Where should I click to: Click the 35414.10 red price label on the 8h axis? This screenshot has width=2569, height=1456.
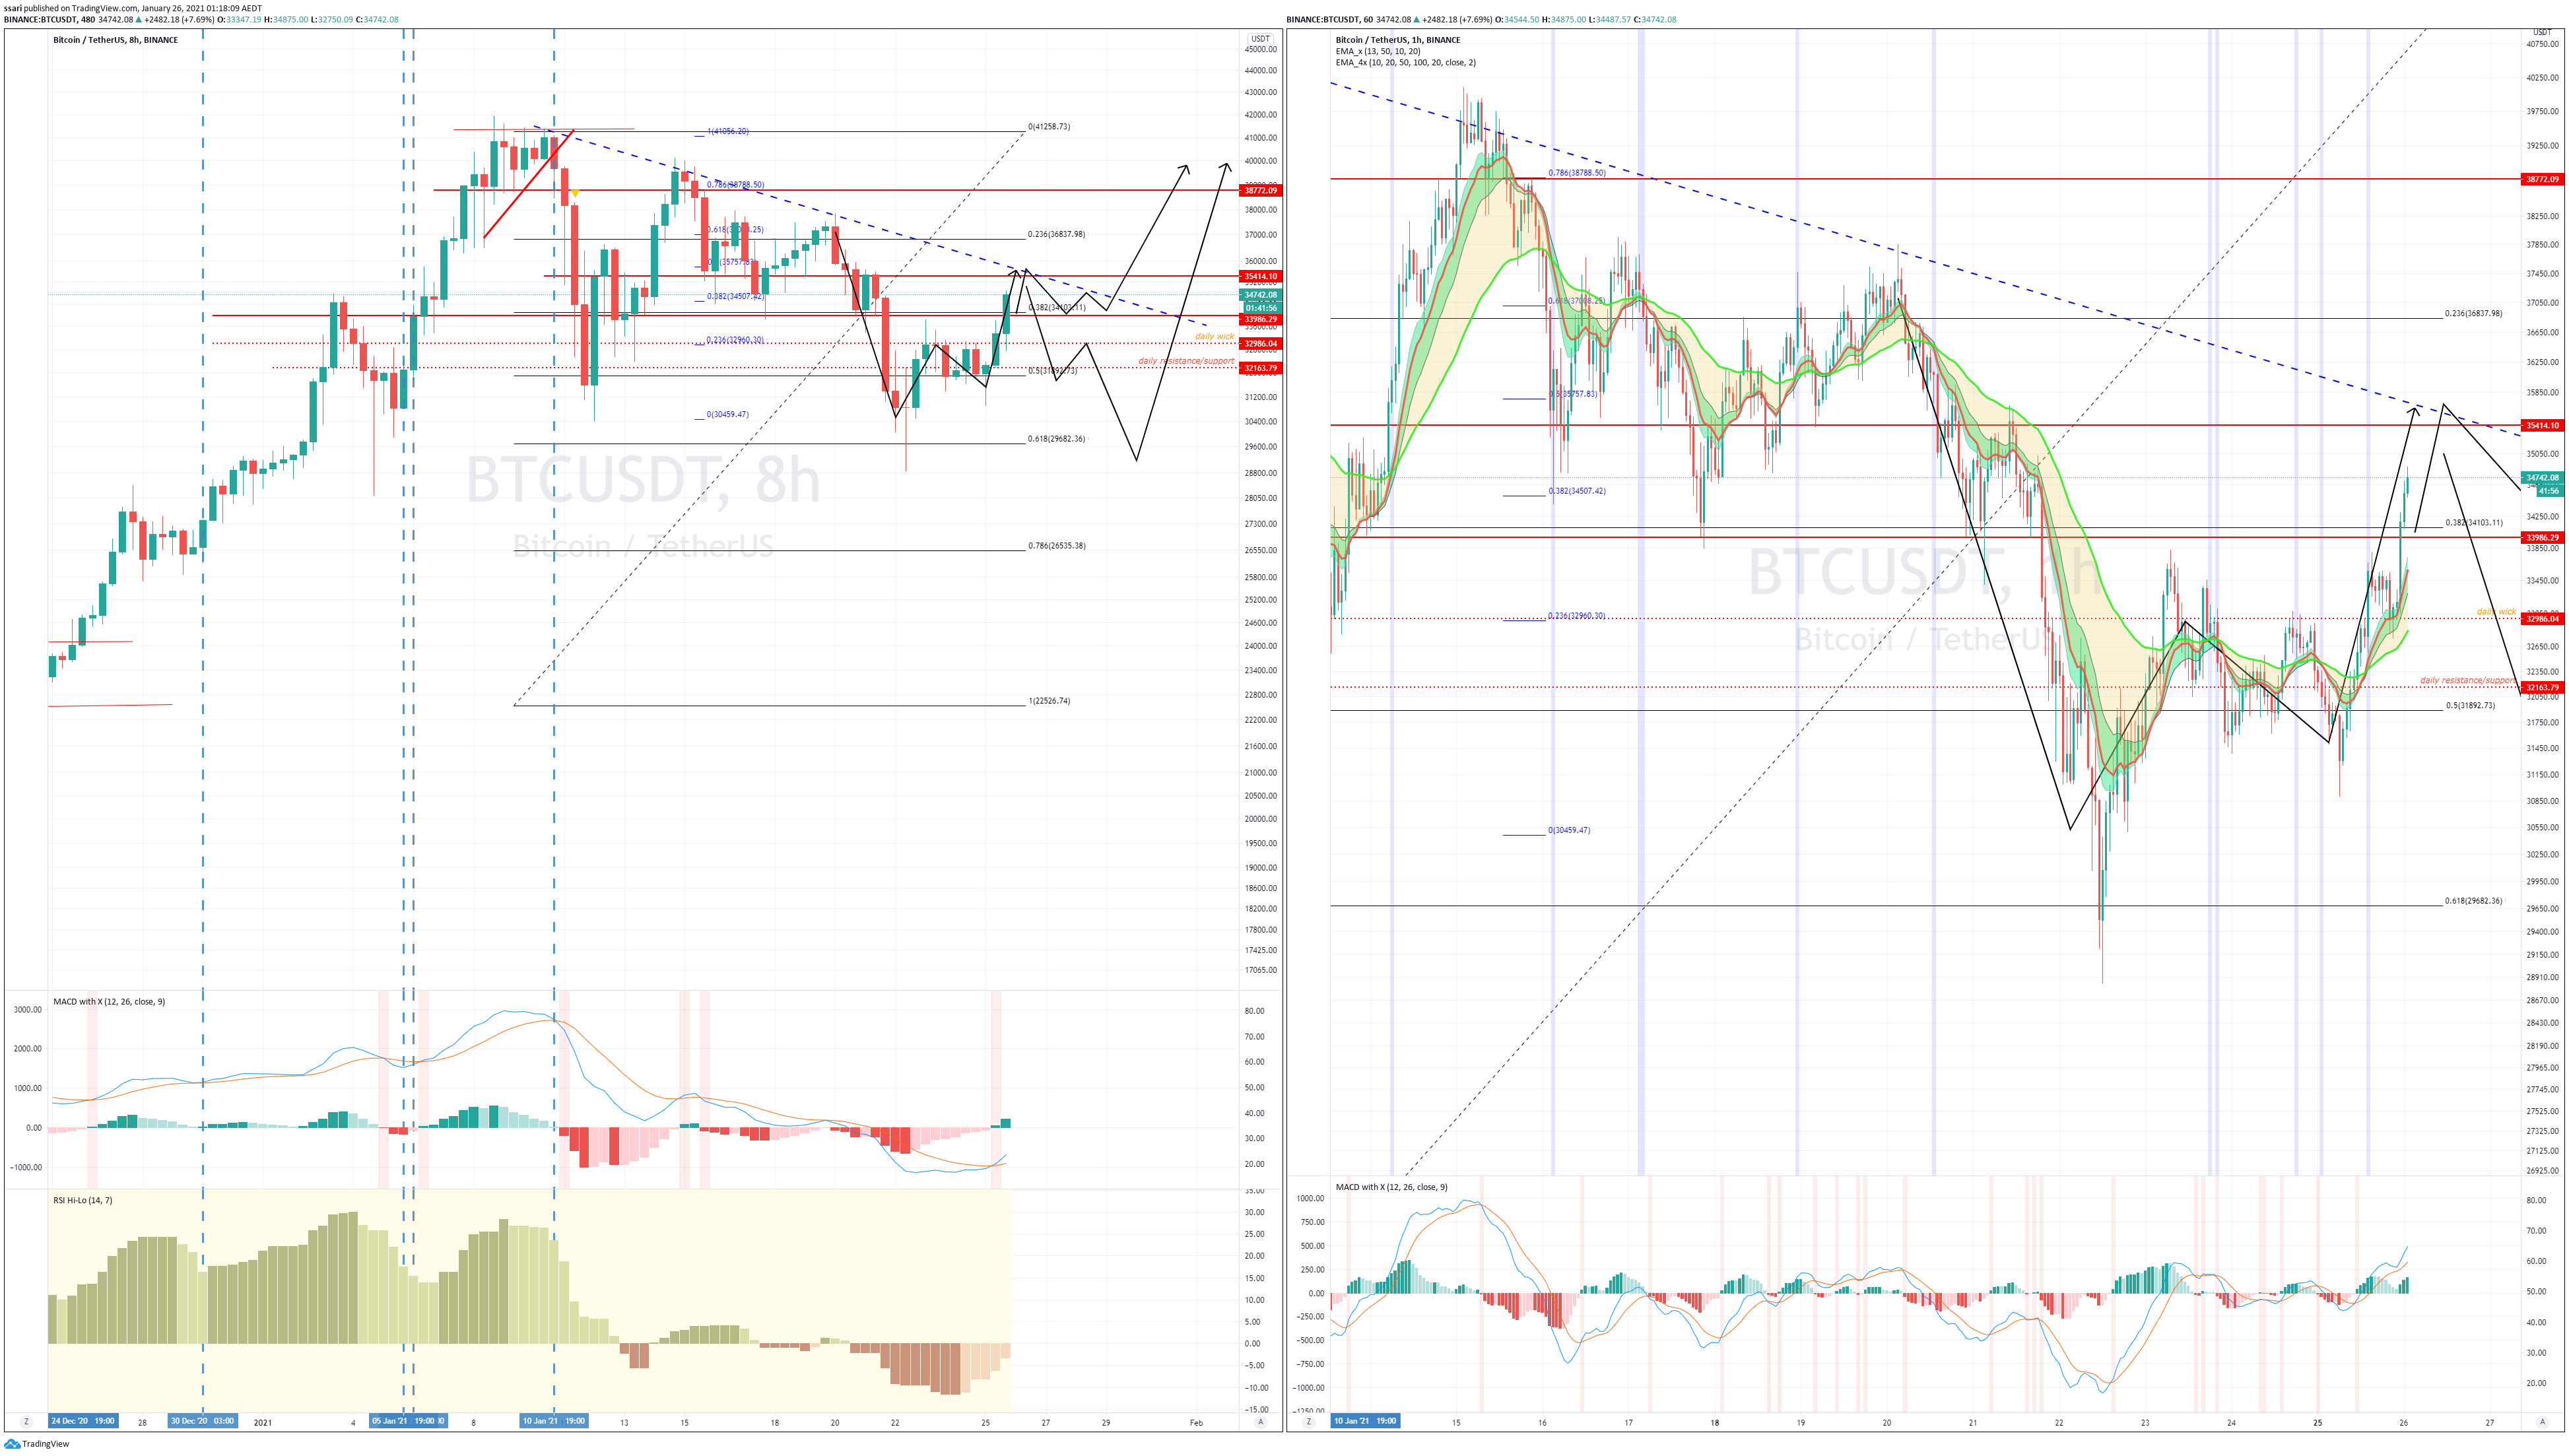(x=1260, y=276)
